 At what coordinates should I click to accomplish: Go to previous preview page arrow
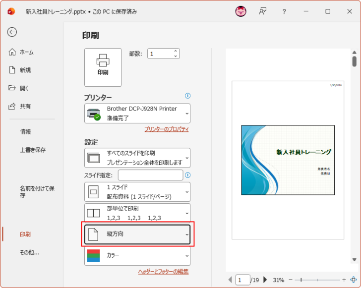click(x=230, y=280)
